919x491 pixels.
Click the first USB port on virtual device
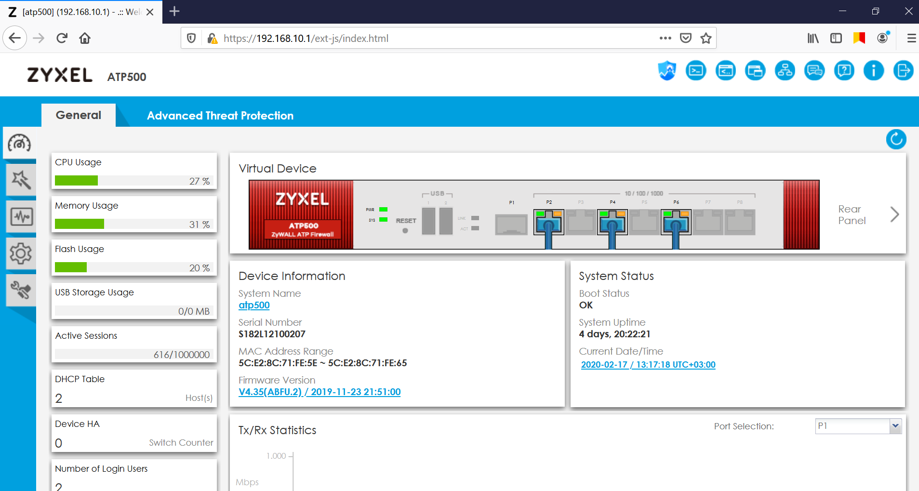pyautogui.click(x=428, y=221)
